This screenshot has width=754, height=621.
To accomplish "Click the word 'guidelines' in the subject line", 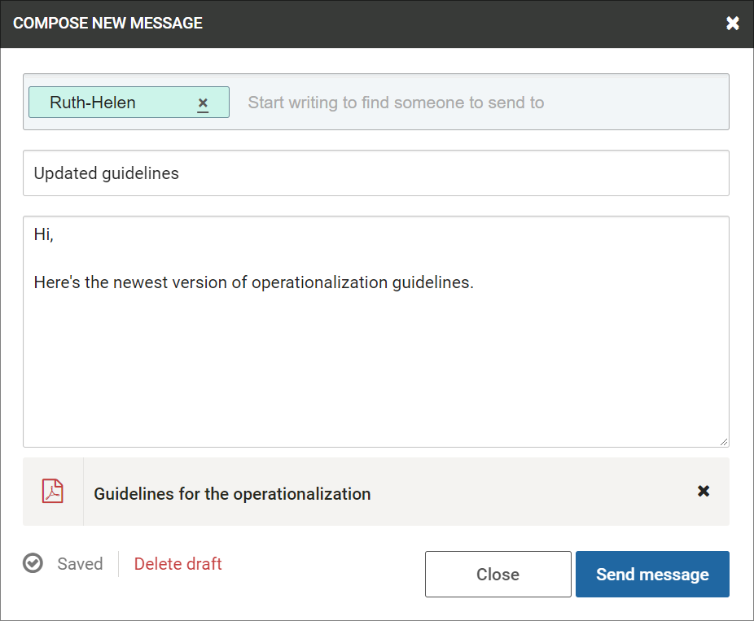I will [140, 173].
